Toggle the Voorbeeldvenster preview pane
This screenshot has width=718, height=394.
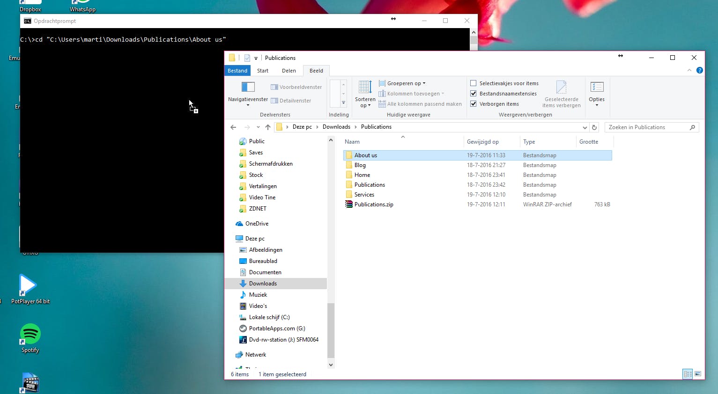(296, 87)
